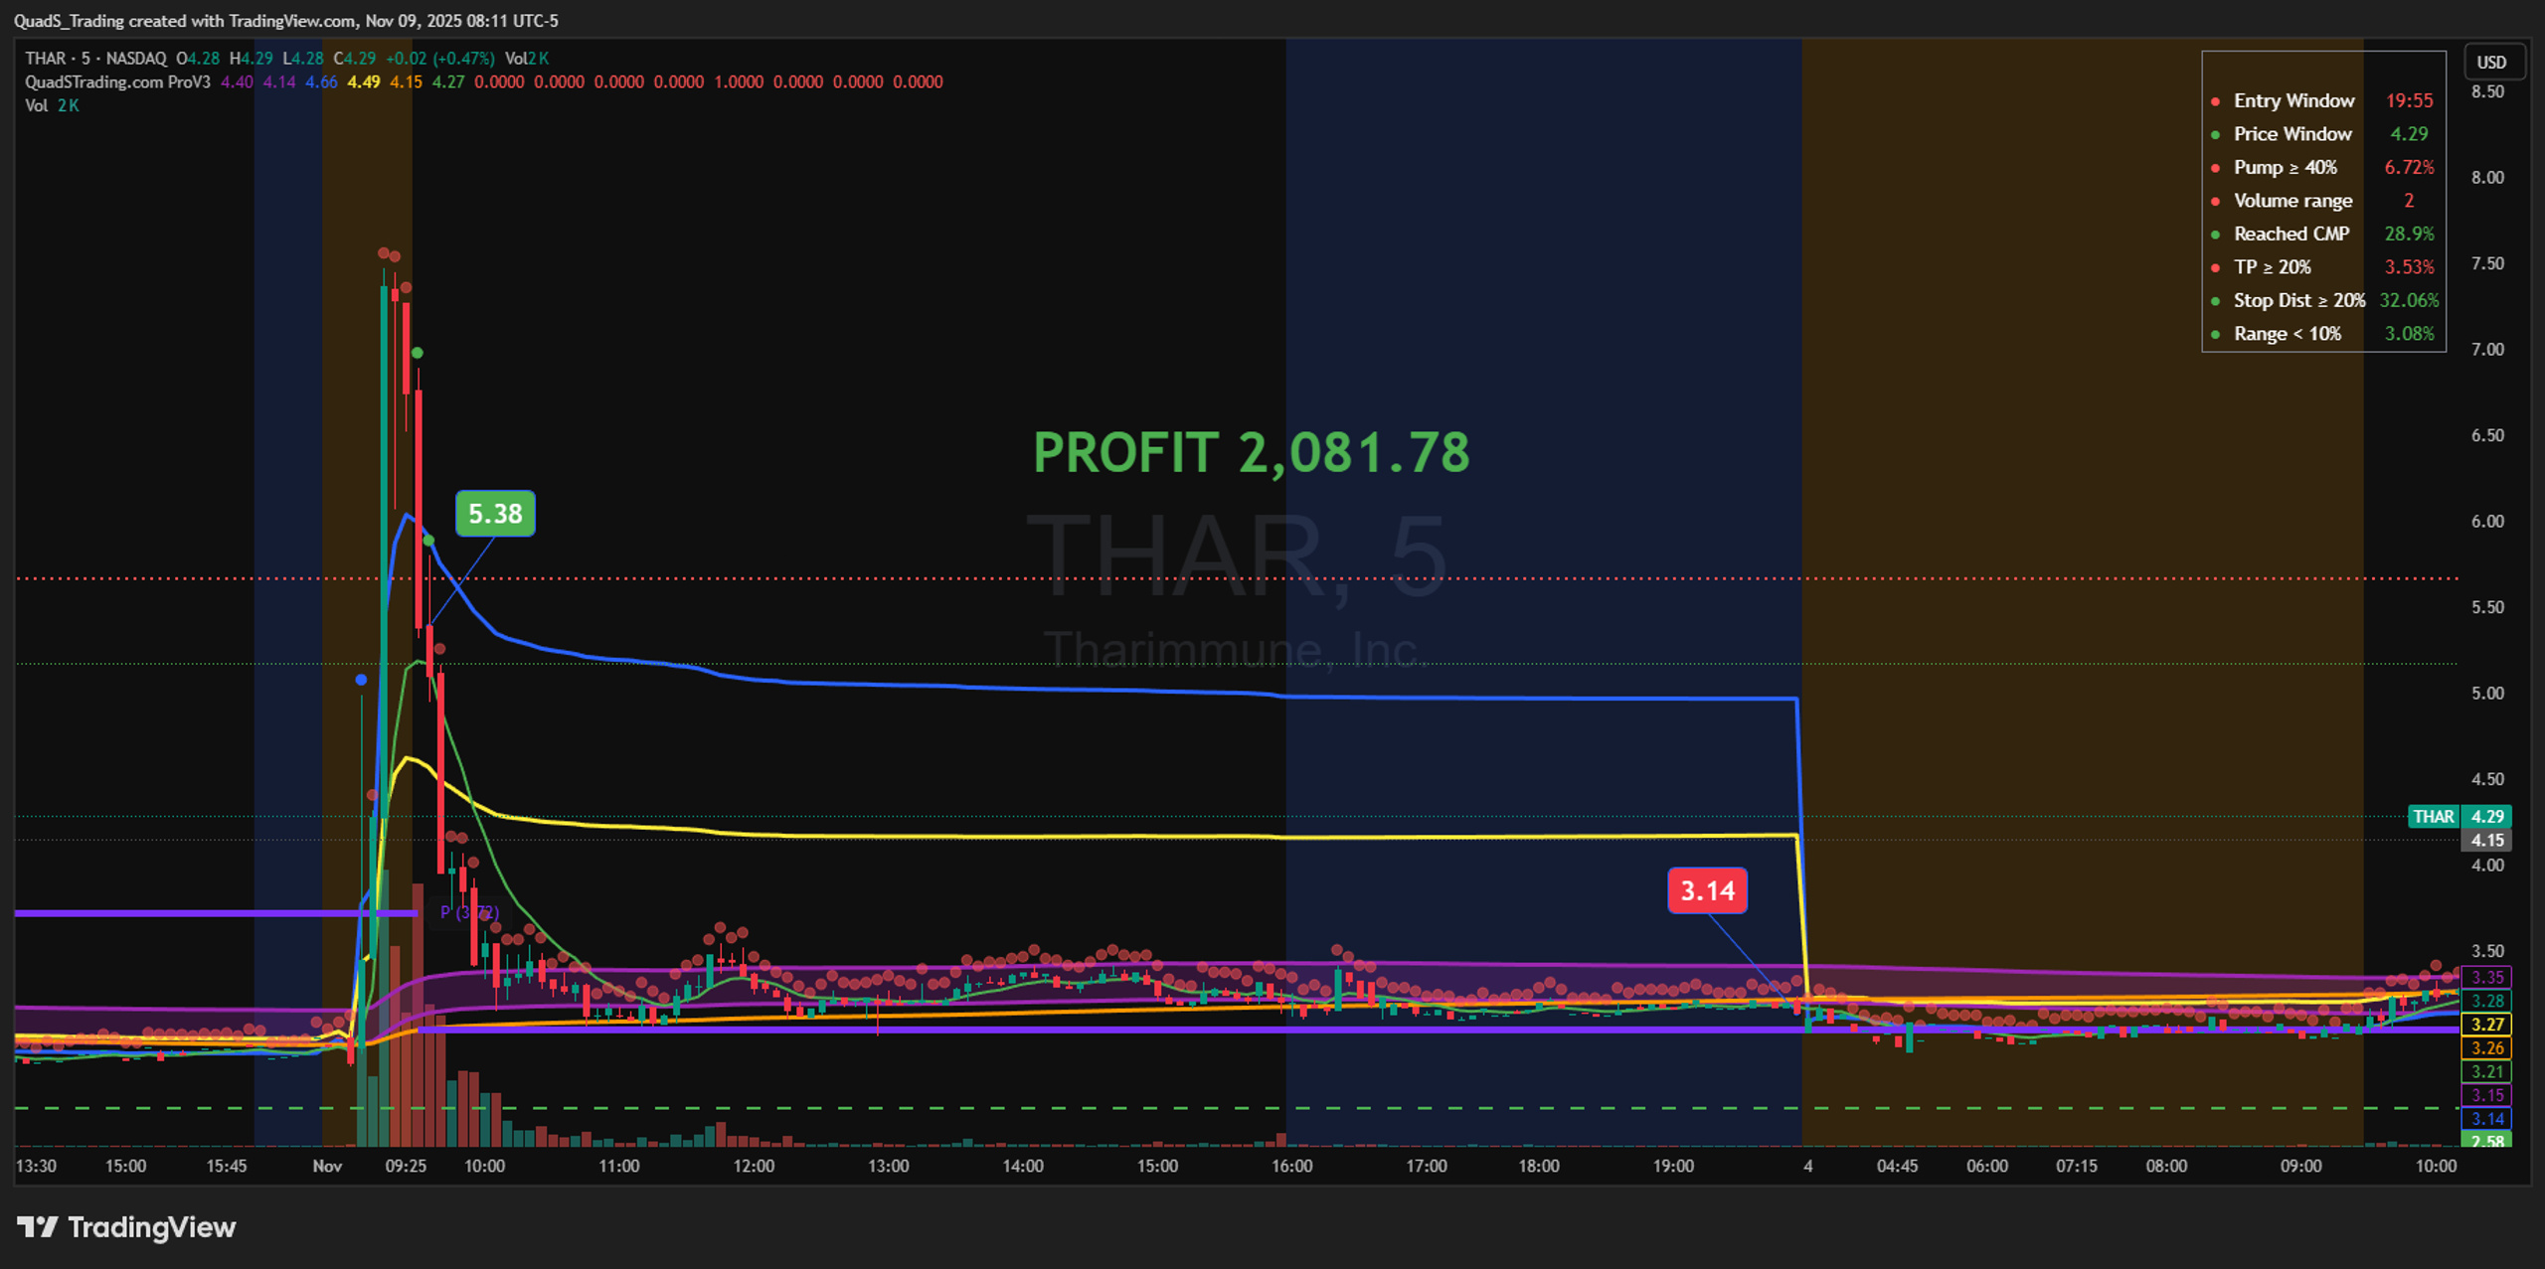This screenshot has width=2545, height=1269.
Task: Click the red dot beside Volume range
Action: [x=2215, y=201]
